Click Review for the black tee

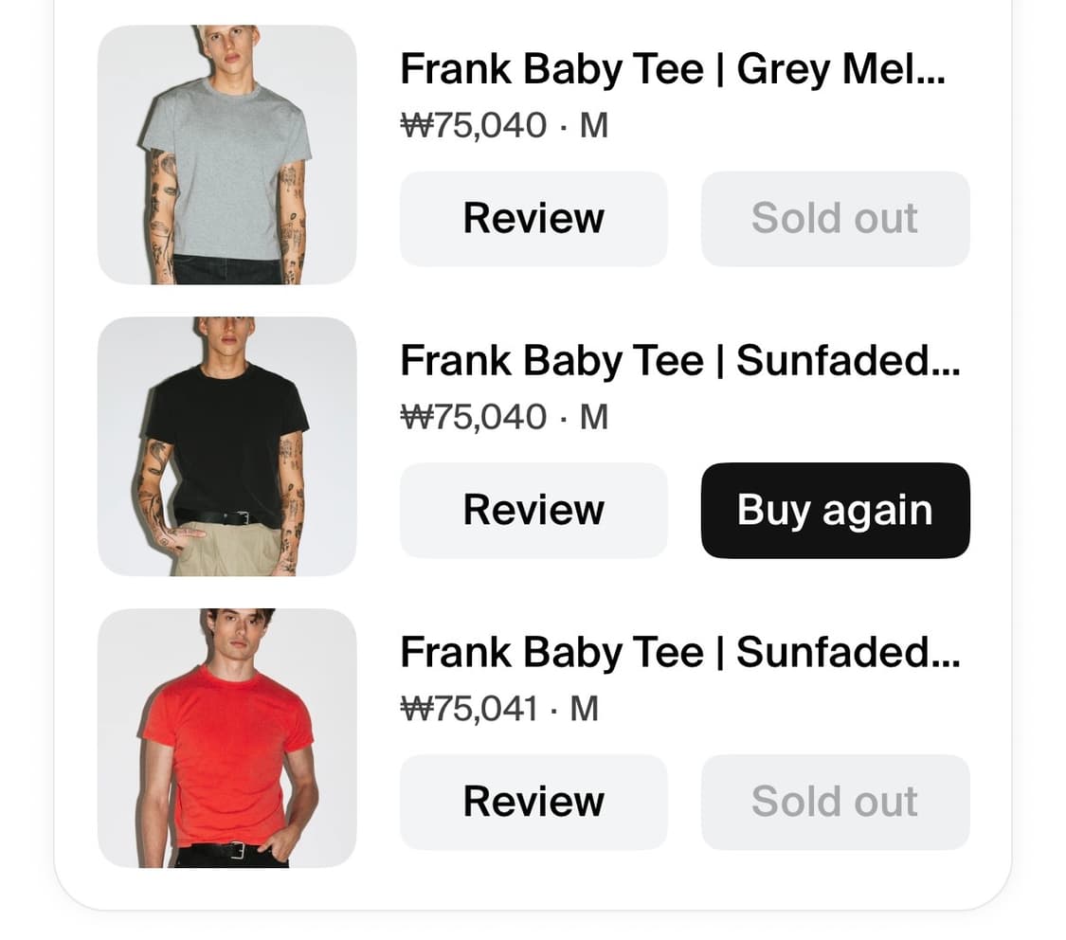(x=533, y=511)
